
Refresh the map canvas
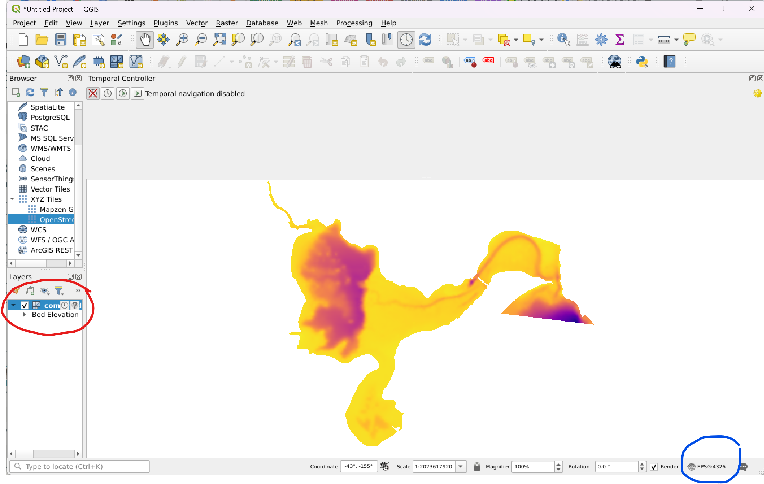pos(425,40)
